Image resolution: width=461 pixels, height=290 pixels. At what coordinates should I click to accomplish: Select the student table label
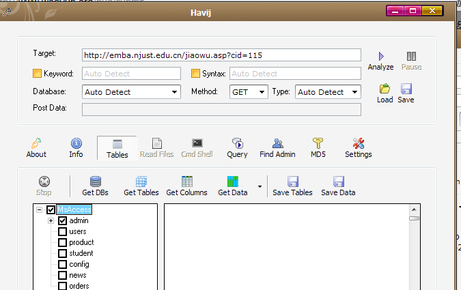tap(81, 253)
